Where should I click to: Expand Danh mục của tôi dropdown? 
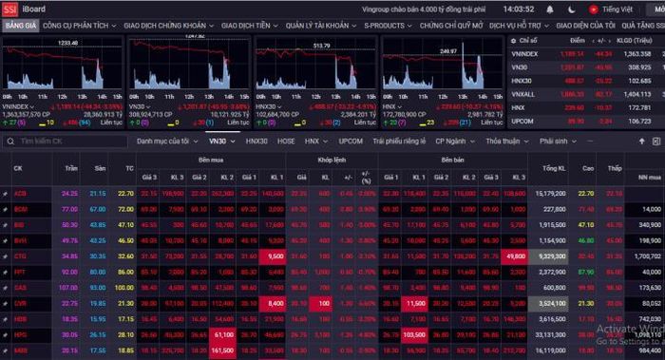pyautogui.click(x=167, y=142)
